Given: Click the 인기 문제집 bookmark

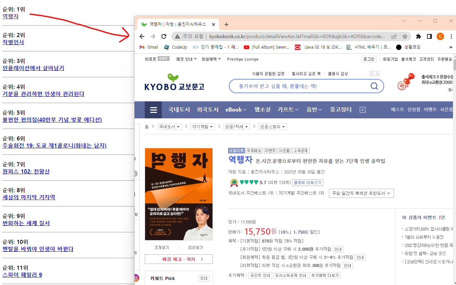Looking at the screenshot, I should tap(216, 47).
